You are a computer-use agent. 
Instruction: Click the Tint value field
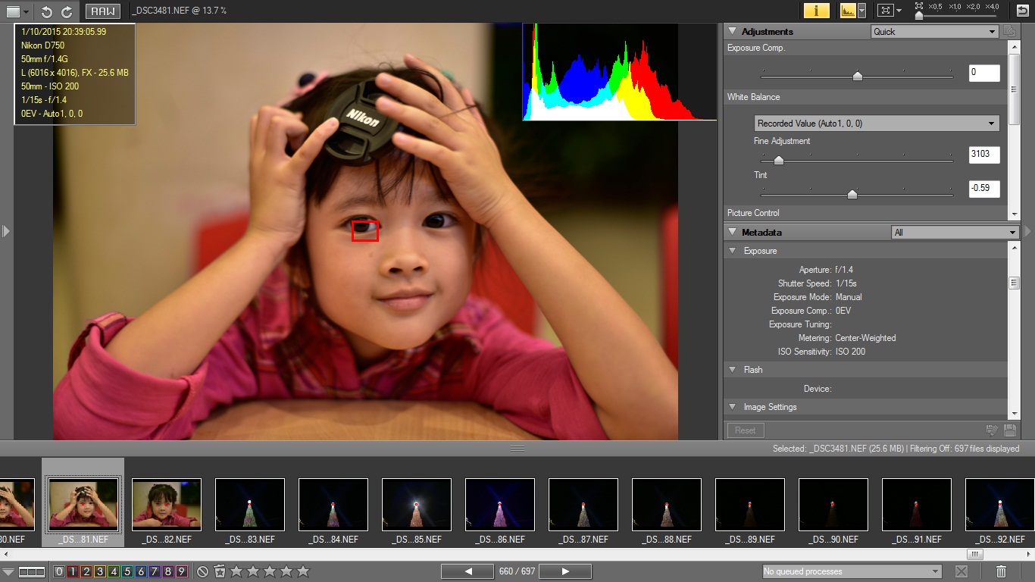point(983,188)
